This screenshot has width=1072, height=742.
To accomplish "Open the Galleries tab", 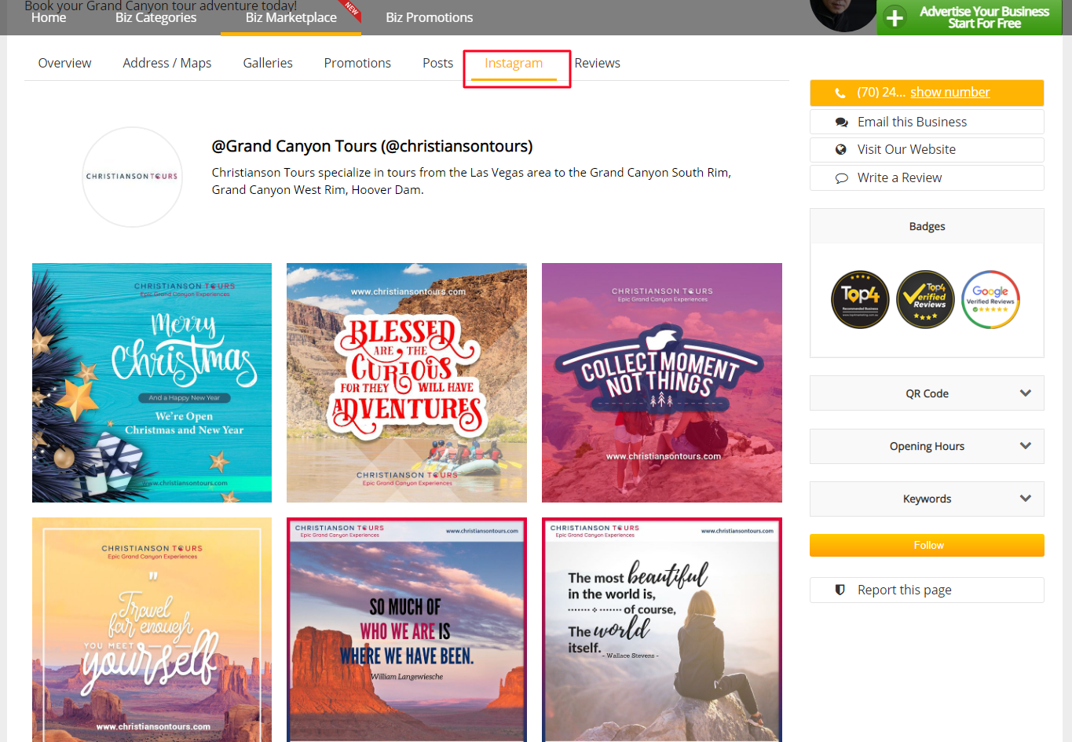I will [268, 63].
